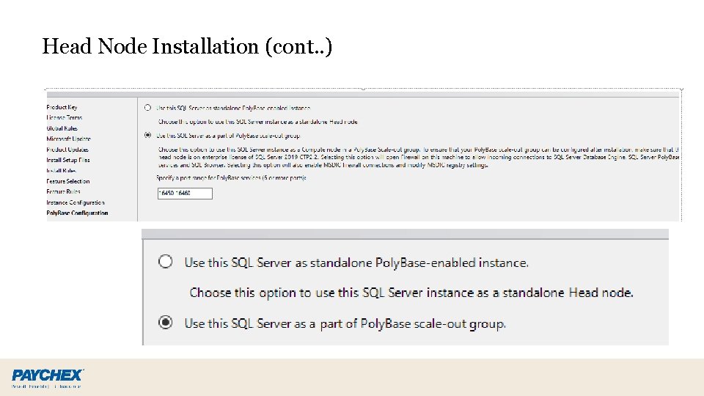Select enlarged PolyBase scale-out group radio

coord(165,323)
